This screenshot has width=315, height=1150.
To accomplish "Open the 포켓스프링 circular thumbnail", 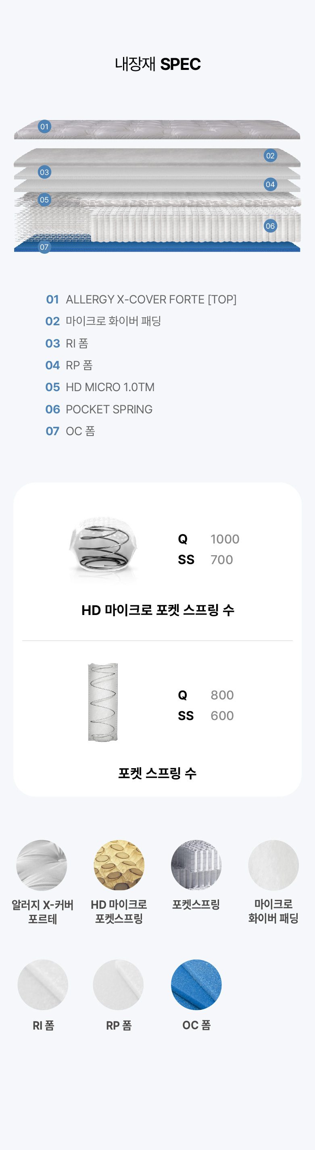I will 196,865.
